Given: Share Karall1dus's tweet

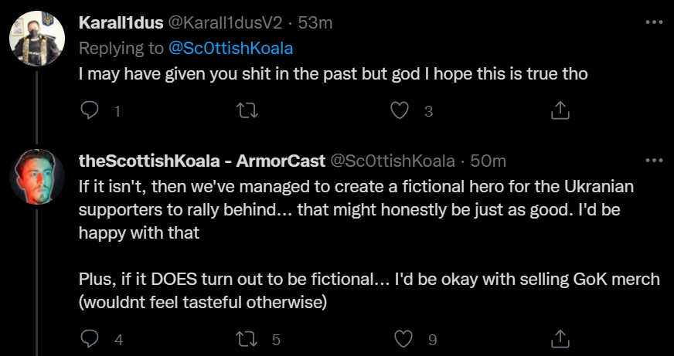Looking at the screenshot, I should click(559, 111).
